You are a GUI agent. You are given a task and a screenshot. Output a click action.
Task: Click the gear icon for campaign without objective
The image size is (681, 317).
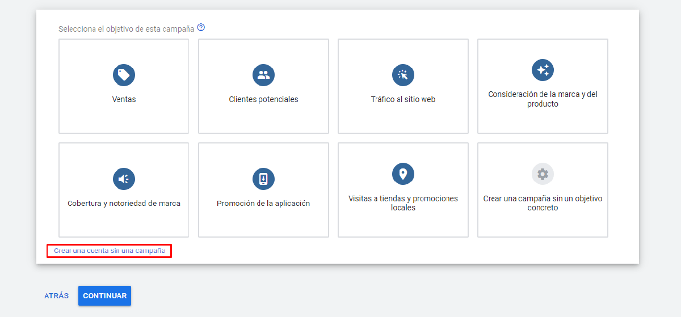(543, 174)
